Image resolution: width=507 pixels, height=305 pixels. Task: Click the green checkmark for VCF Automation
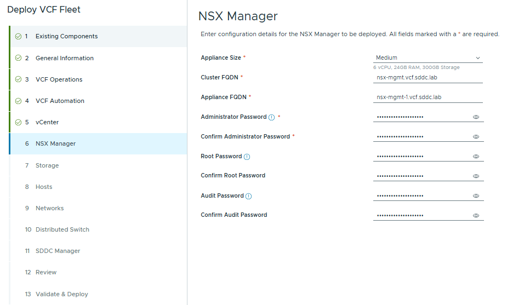pos(19,101)
